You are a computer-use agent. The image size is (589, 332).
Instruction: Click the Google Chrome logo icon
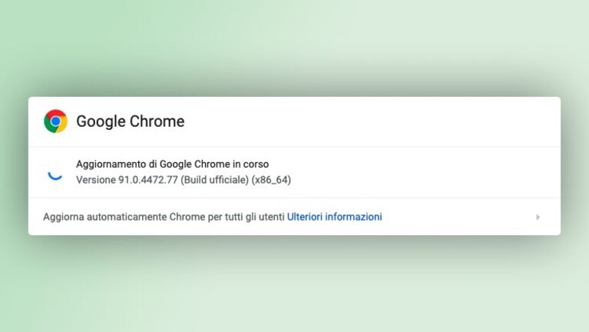coord(55,121)
